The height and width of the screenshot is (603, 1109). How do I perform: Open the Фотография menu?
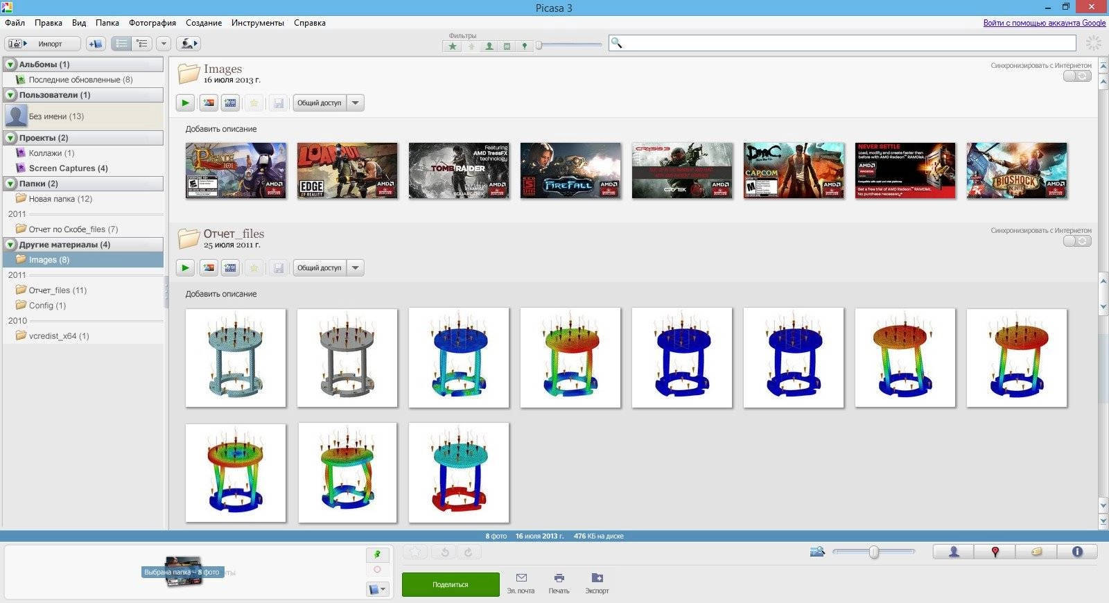click(x=152, y=23)
